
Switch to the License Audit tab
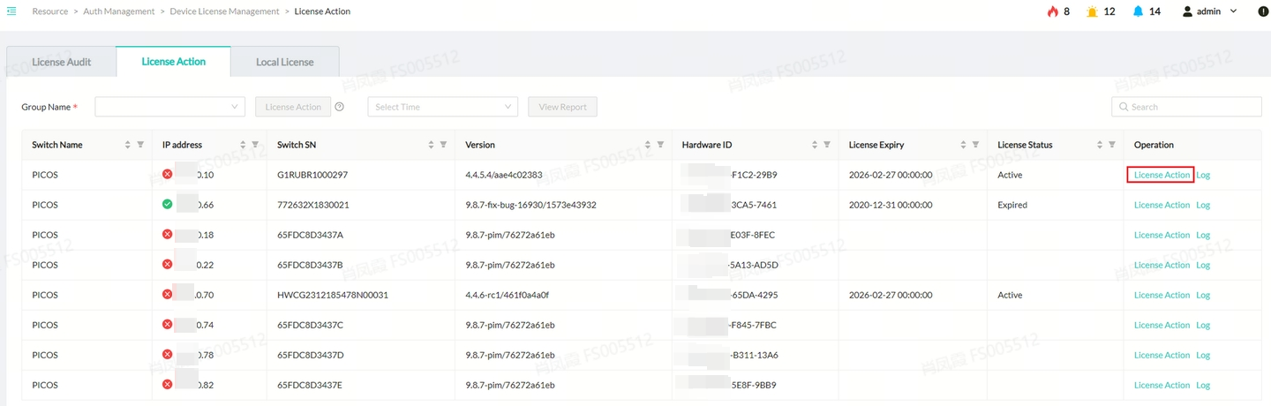coord(61,62)
